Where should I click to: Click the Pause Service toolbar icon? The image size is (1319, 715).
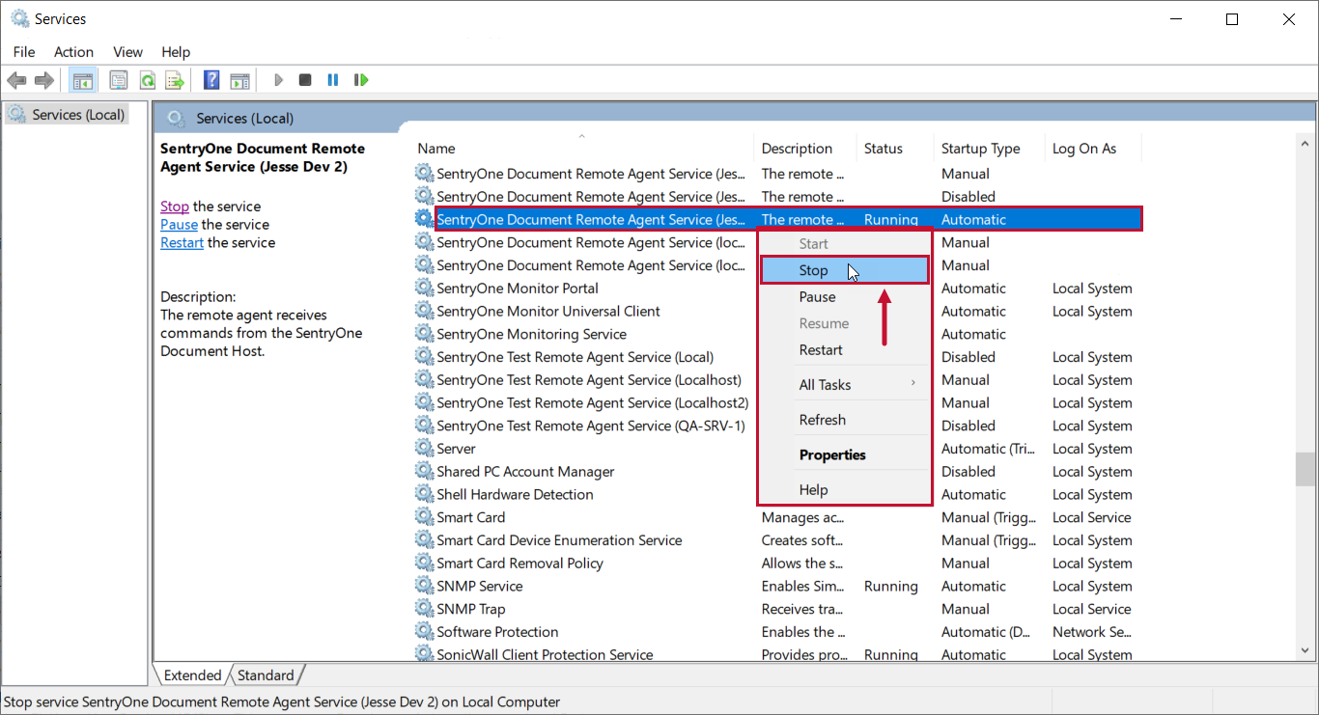click(333, 80)
